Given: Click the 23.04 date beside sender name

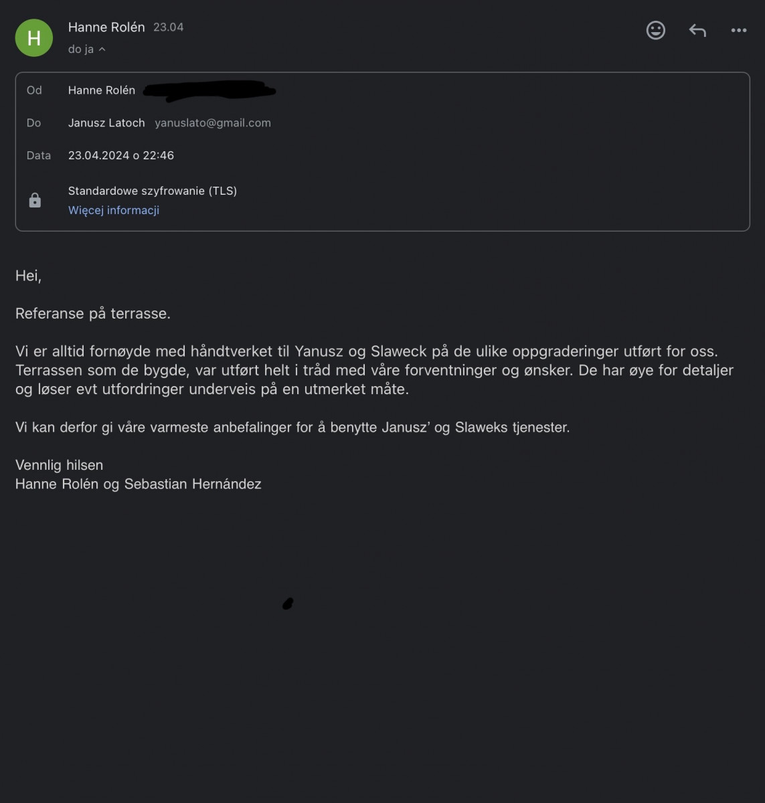Looking at the screenshot, I should [169, 27].
